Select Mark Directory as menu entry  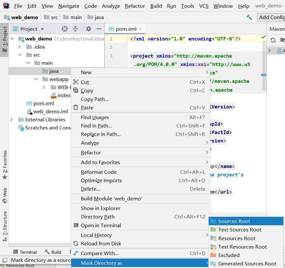coord(140,263)
